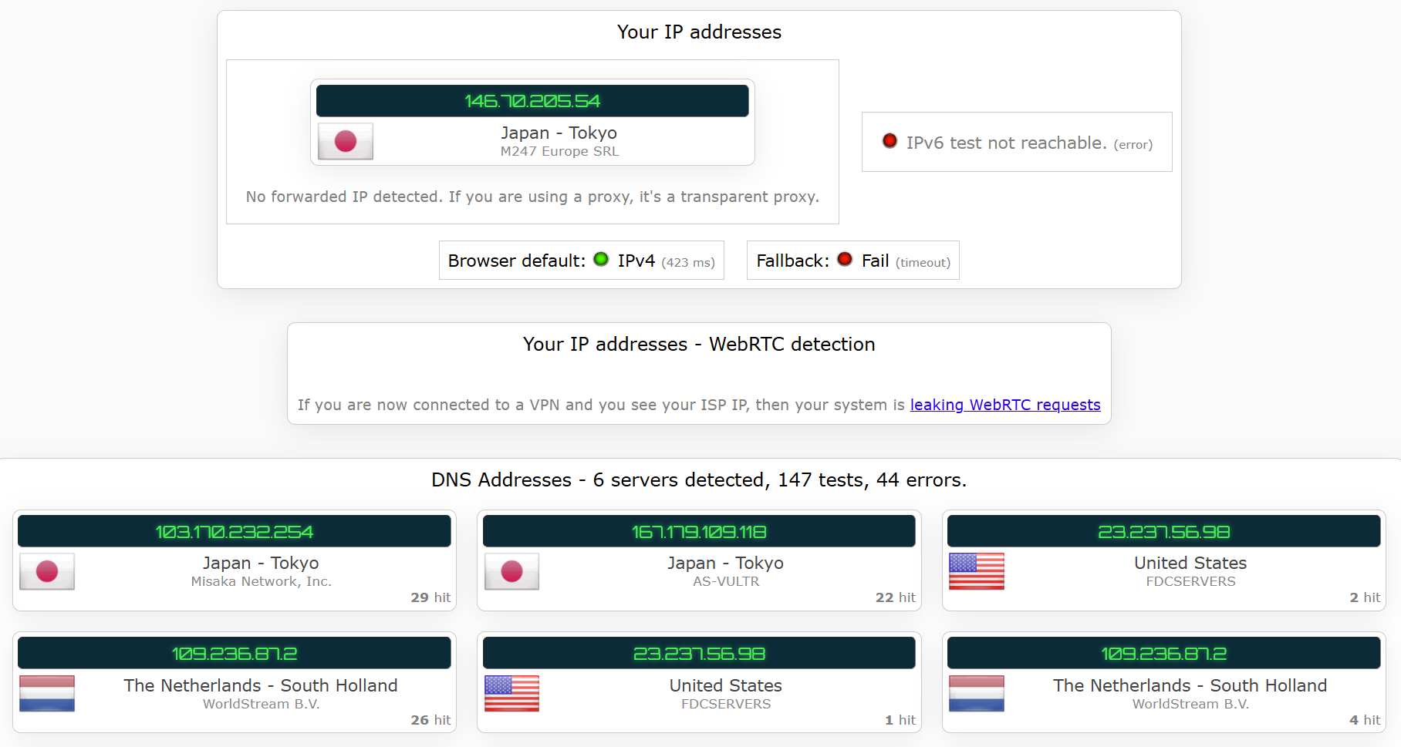
Task: Click the Japan flag in Misaka Network card
Action: tap(47, 571)
